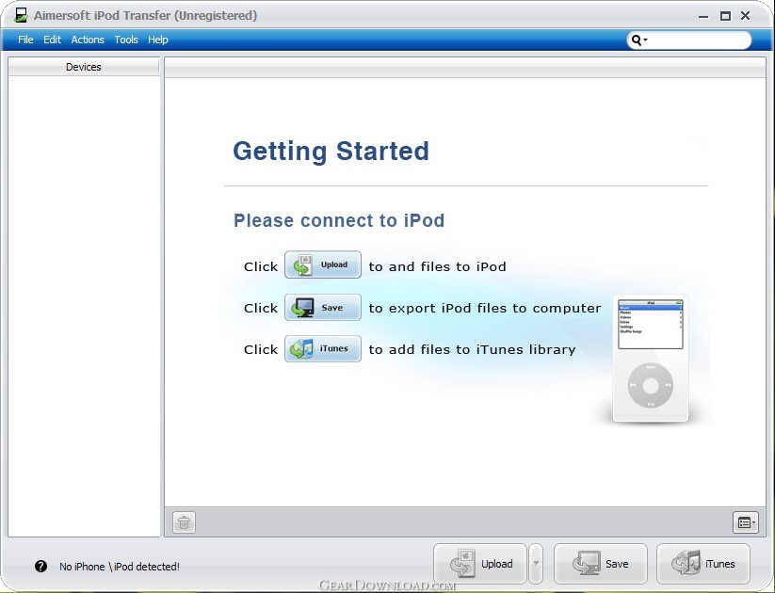Open the list view options icon

(x=746, y=522)
